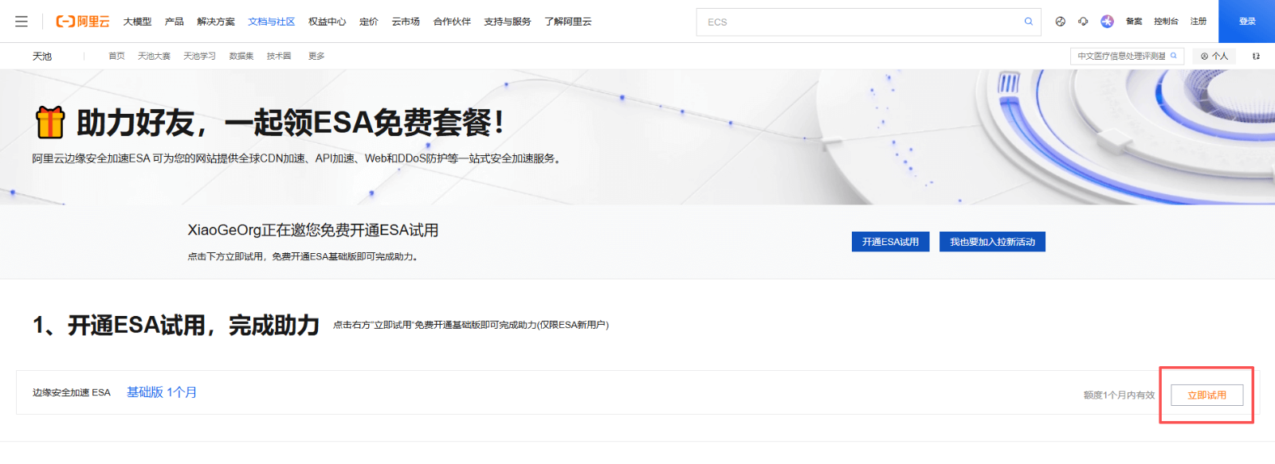
Task: Expand the 更多 menu in Tianchi nav
Action: [x=316, y=56]
